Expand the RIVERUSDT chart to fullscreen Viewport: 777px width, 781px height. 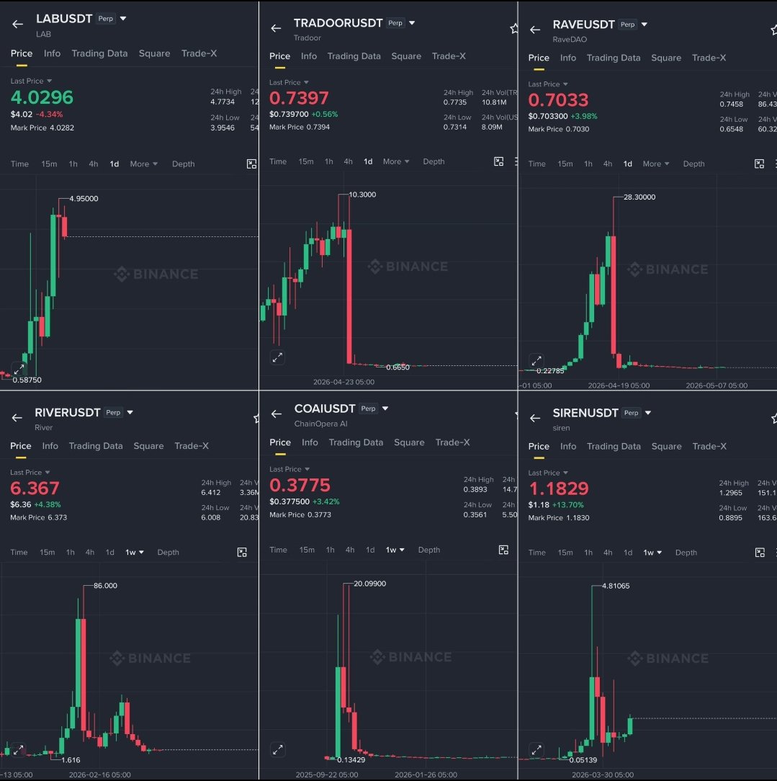coord(19,749)
